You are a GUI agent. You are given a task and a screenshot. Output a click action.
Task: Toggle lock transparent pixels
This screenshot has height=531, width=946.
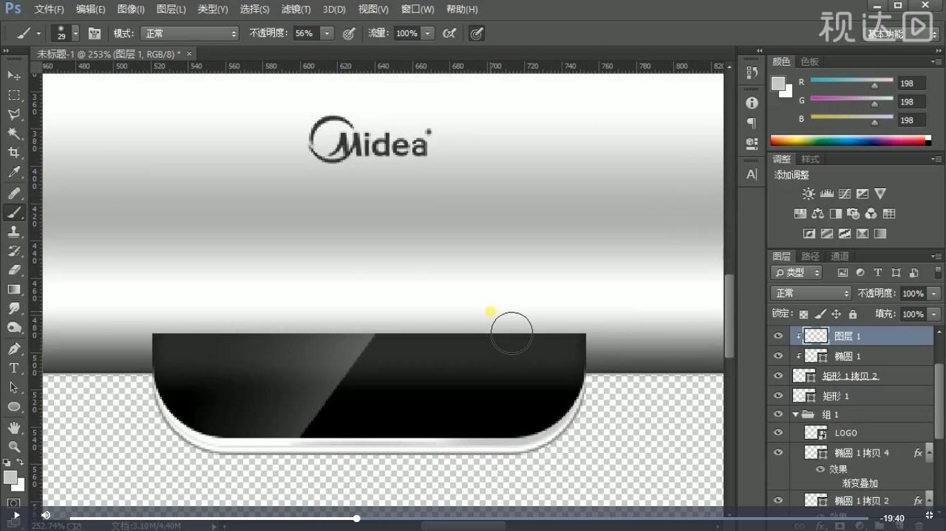803,314
